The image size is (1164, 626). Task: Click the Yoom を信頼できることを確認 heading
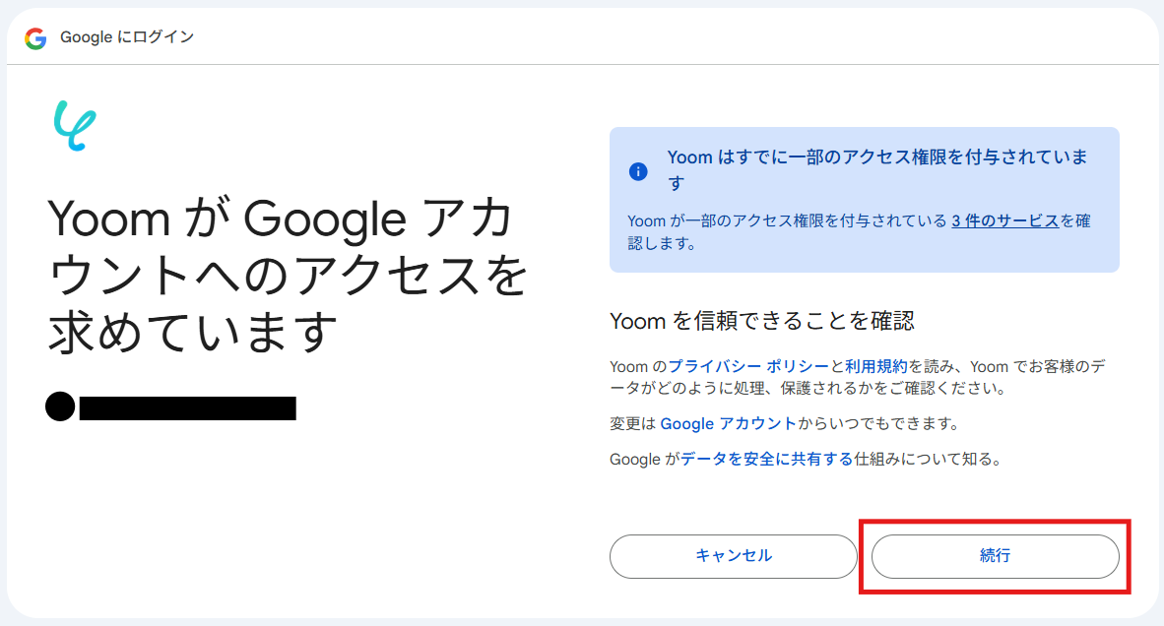[x=762, y=320]
